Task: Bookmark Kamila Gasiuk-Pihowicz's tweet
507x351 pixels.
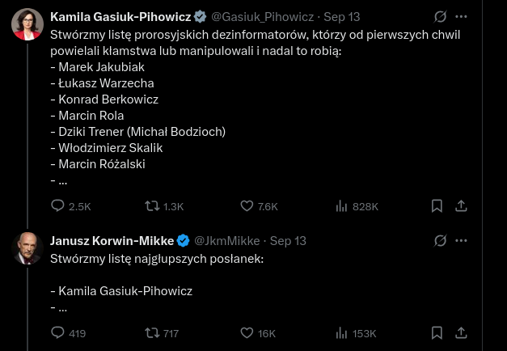Action: (437, 206)
